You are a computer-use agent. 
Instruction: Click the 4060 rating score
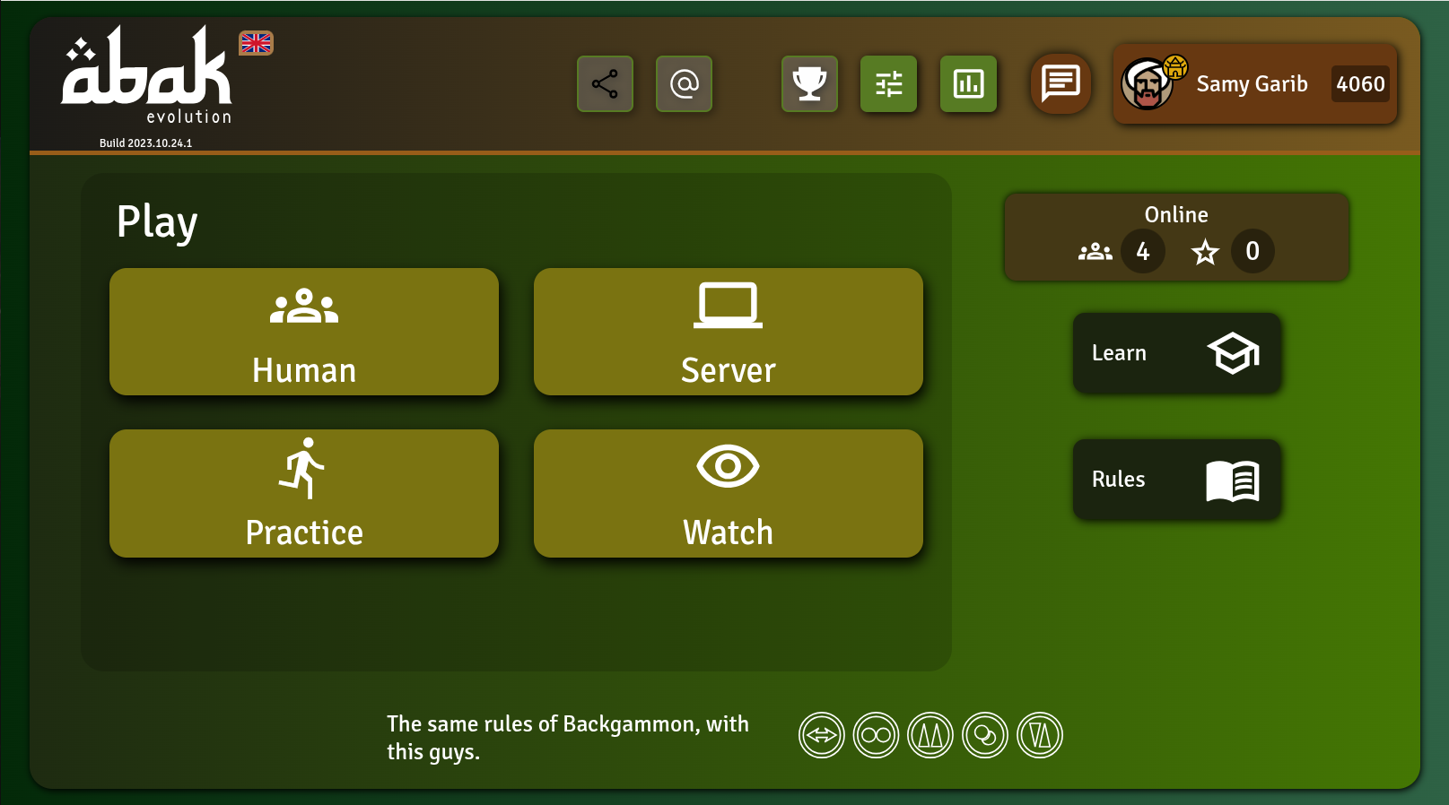[1360, 84]
